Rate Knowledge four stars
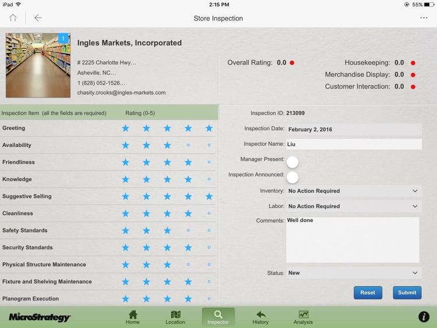 [188, 179]
